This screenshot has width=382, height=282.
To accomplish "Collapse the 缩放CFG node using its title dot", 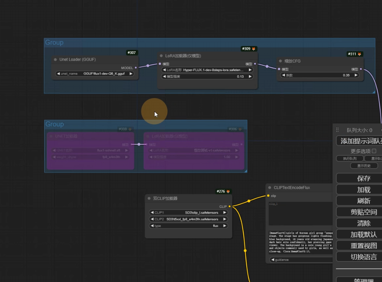I will [x=280, y=61].
